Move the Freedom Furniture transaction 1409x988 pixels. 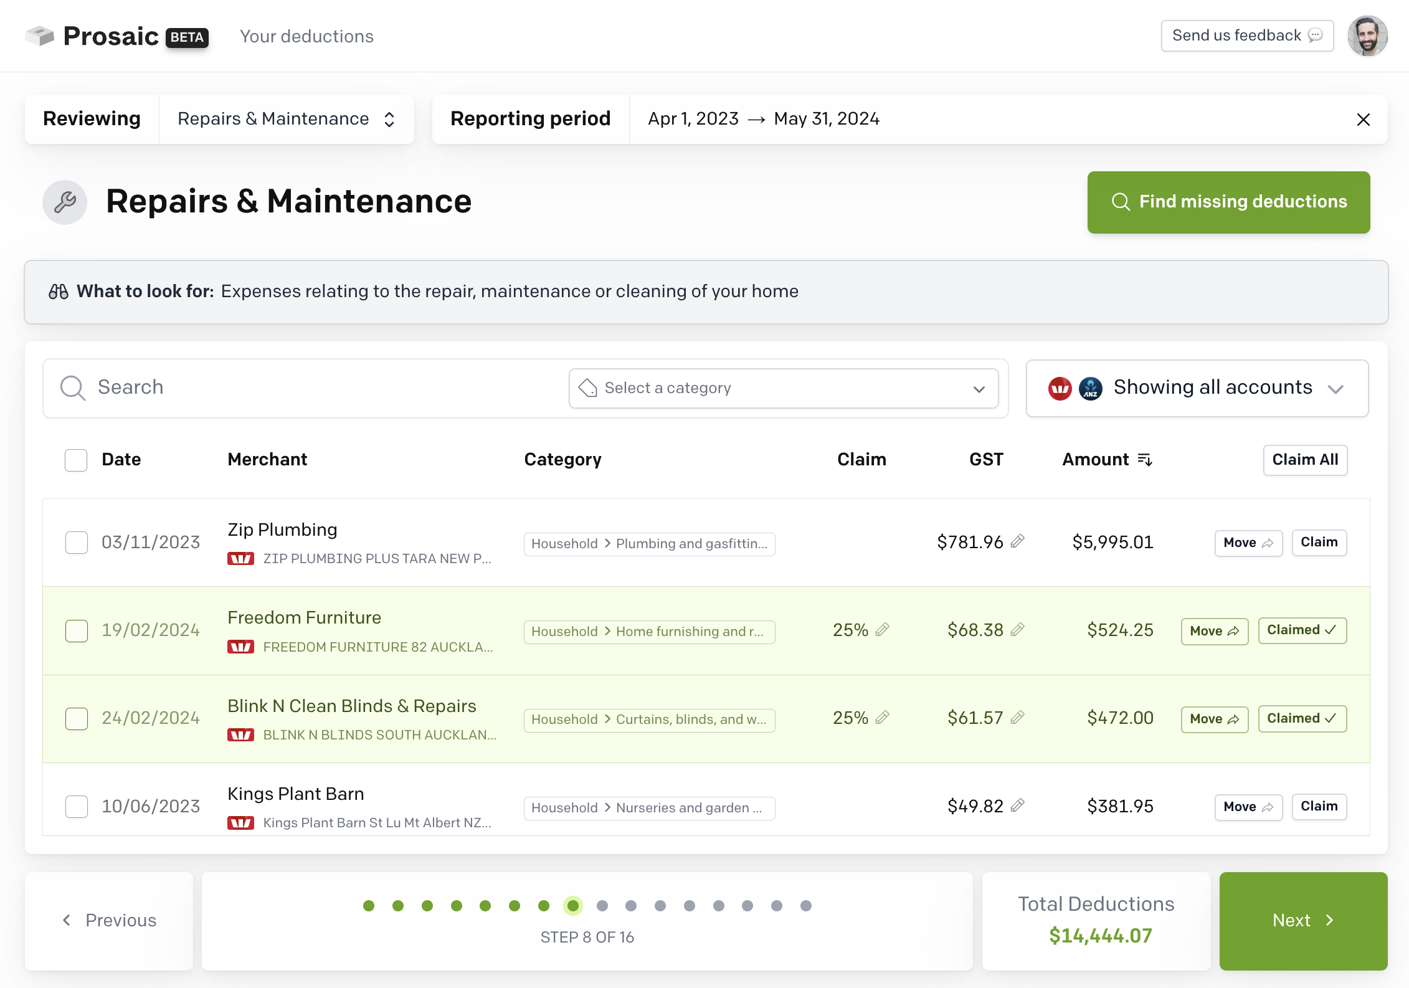coord(1214,631)
